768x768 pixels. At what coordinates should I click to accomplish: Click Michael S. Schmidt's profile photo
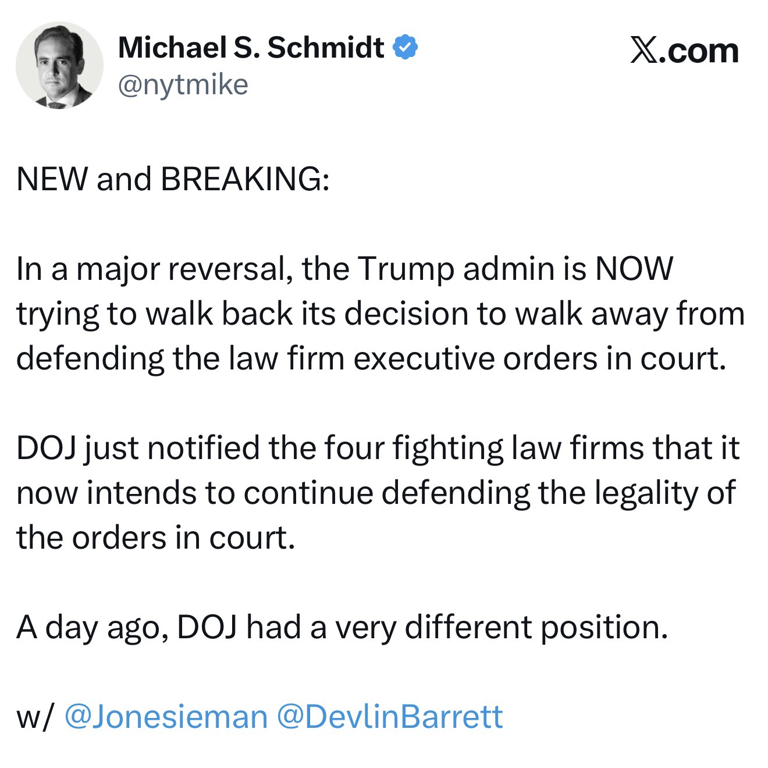point(59,65)
